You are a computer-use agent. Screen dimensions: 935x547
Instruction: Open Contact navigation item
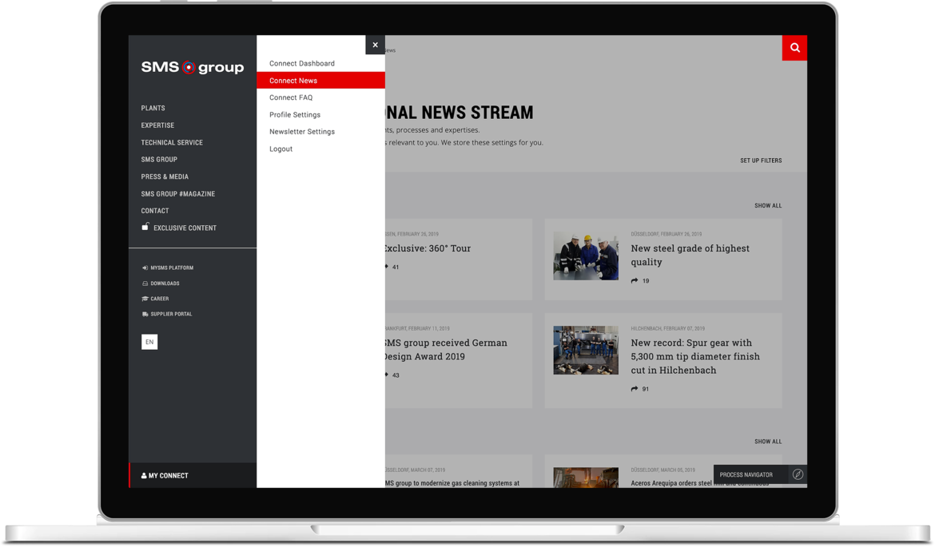[x=155, y=211]
